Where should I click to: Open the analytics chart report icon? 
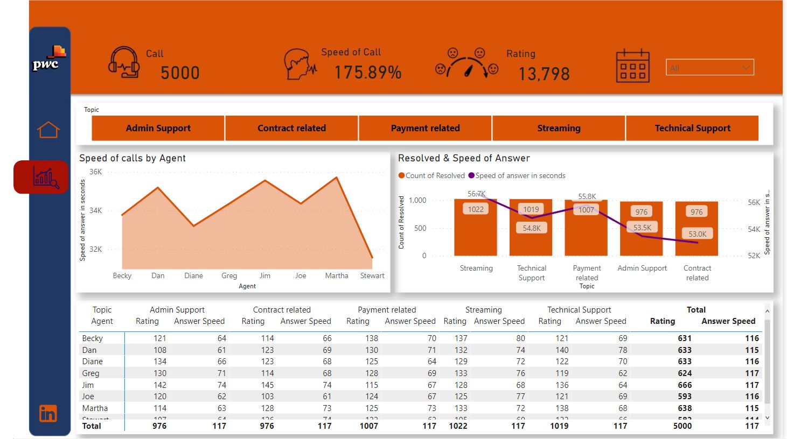(x=45, y=177)
